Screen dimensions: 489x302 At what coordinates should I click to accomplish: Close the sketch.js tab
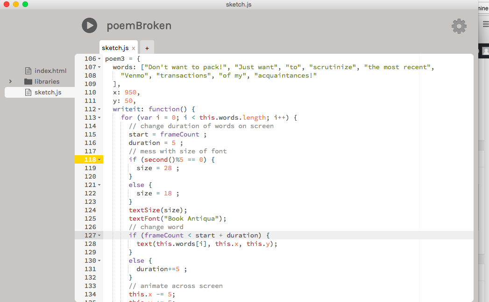click(134, 48)
